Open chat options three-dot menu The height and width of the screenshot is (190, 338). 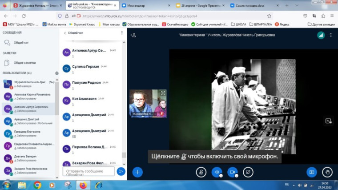pos(122,33)
